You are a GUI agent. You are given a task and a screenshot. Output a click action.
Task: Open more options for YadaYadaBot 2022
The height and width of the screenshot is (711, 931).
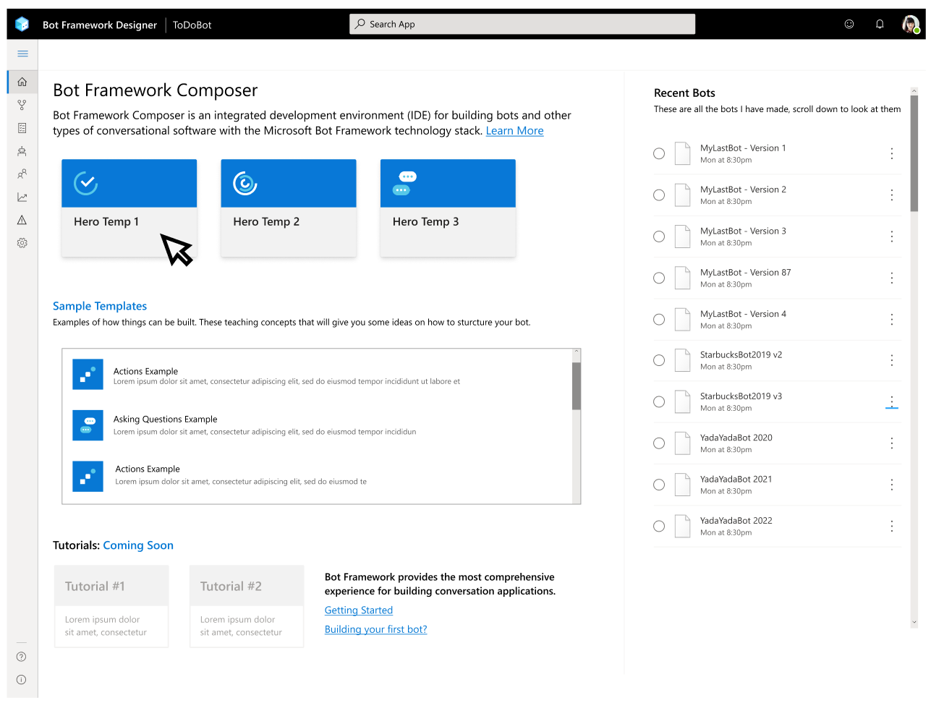click(892, 526)
